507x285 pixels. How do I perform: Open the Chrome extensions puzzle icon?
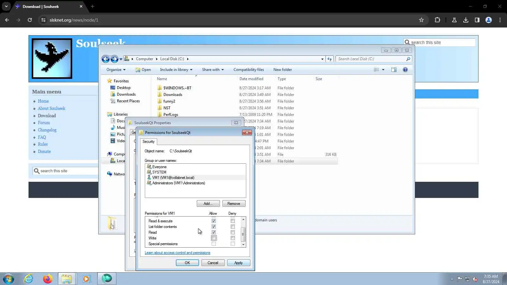(x=437, y=20)
